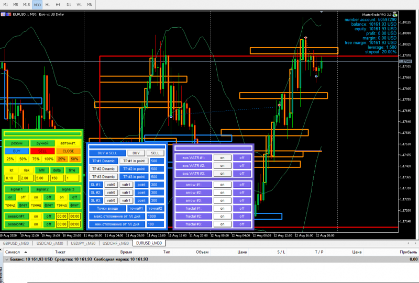Click white SELL button in blue panel

[x=155, y=153]
